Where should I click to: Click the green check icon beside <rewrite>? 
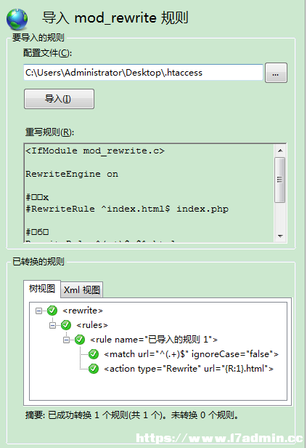(x=52, y=311)
